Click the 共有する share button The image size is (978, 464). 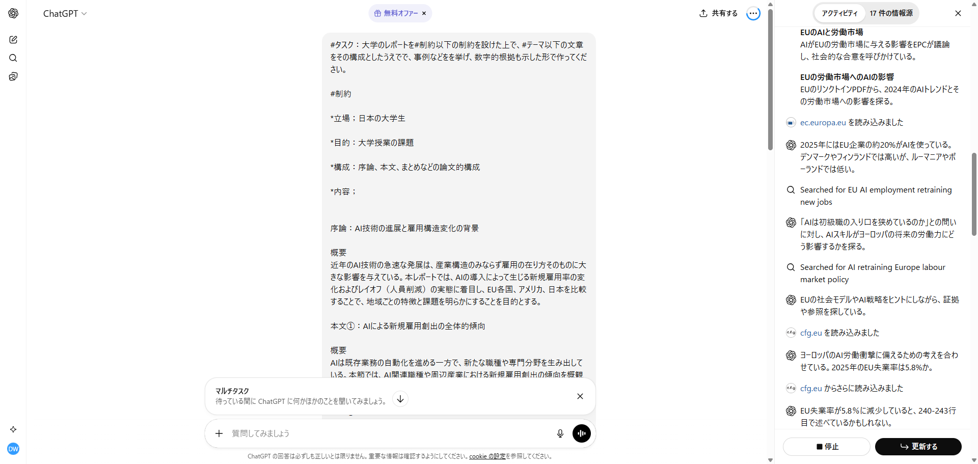[x=719, y=13]
